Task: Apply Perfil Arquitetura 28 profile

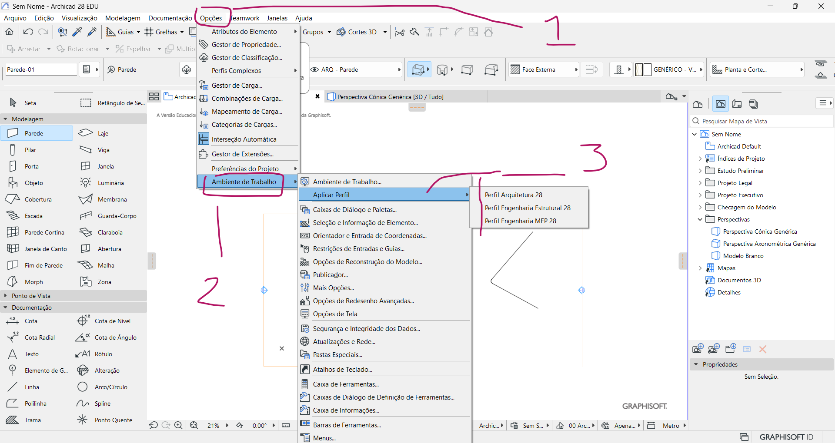Action: 513,195
